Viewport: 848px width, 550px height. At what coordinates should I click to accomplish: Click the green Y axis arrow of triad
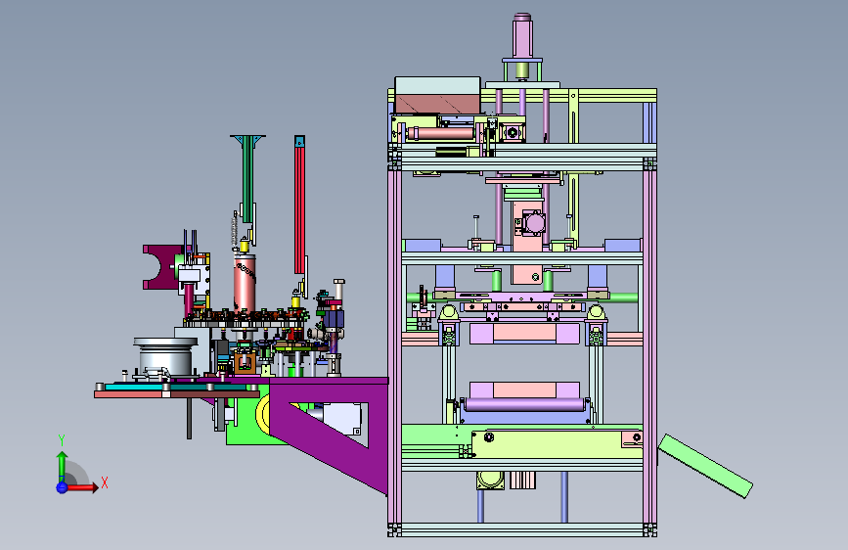[62, 467]
